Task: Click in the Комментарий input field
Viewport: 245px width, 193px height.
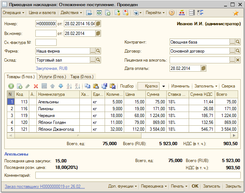Action: pos(138,175)
